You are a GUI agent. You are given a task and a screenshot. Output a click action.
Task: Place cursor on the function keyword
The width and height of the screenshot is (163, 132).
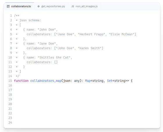(x=21, y=81)
